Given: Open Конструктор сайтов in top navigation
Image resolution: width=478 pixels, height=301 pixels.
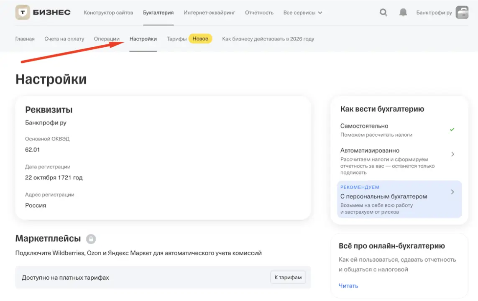Looking at the screenshot, I should [x=108, y=13].
